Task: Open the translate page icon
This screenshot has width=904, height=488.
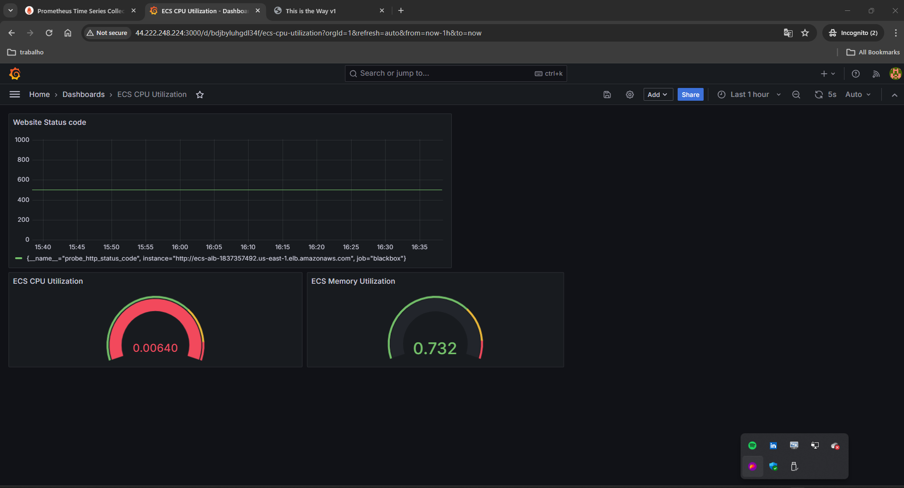Action: coord(788,33)
